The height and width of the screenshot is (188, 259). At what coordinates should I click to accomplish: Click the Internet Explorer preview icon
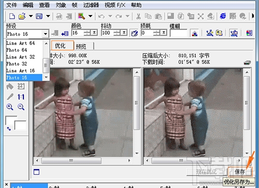click(x=223, y=17)
